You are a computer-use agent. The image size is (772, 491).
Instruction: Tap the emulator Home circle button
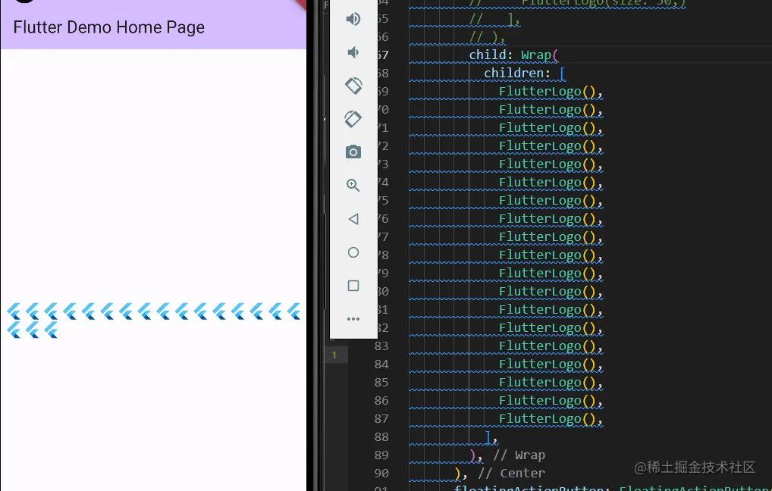coord(353,252)
